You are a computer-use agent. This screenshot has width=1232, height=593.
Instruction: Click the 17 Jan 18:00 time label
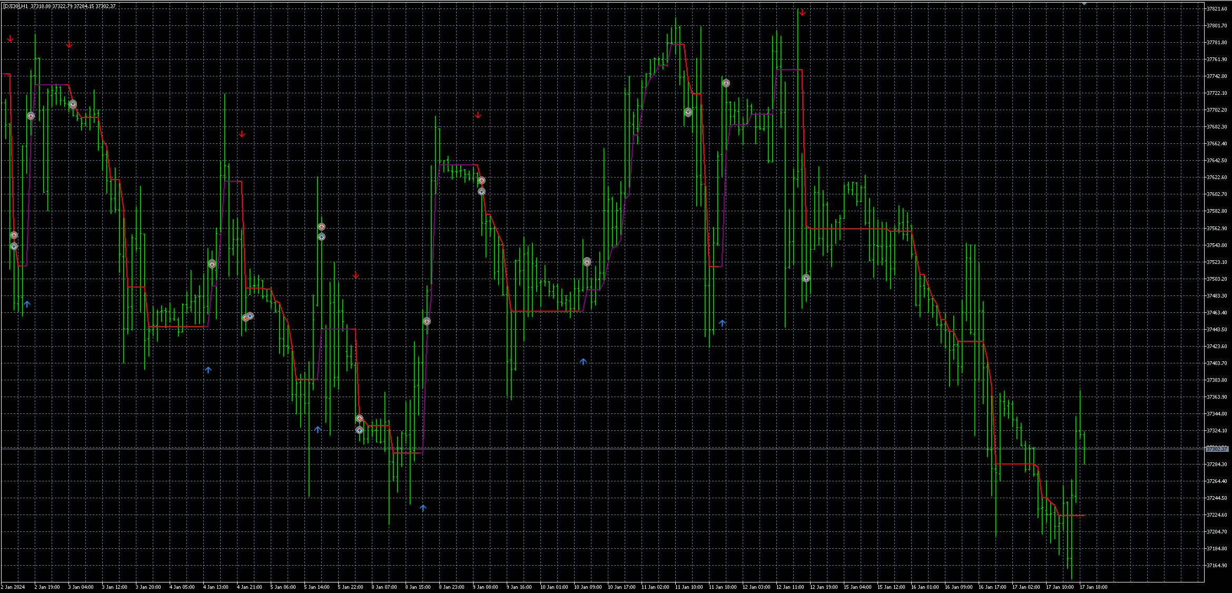pyautogui.click(x=1093, y=587)
